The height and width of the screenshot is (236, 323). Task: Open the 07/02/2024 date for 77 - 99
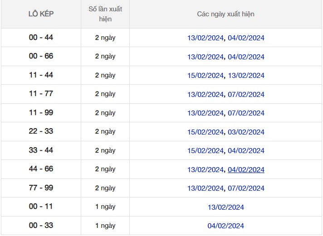pyautogui.click(x=246, y=188)
